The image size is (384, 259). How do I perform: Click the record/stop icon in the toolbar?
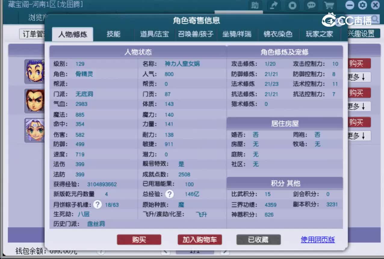[292, 5]
